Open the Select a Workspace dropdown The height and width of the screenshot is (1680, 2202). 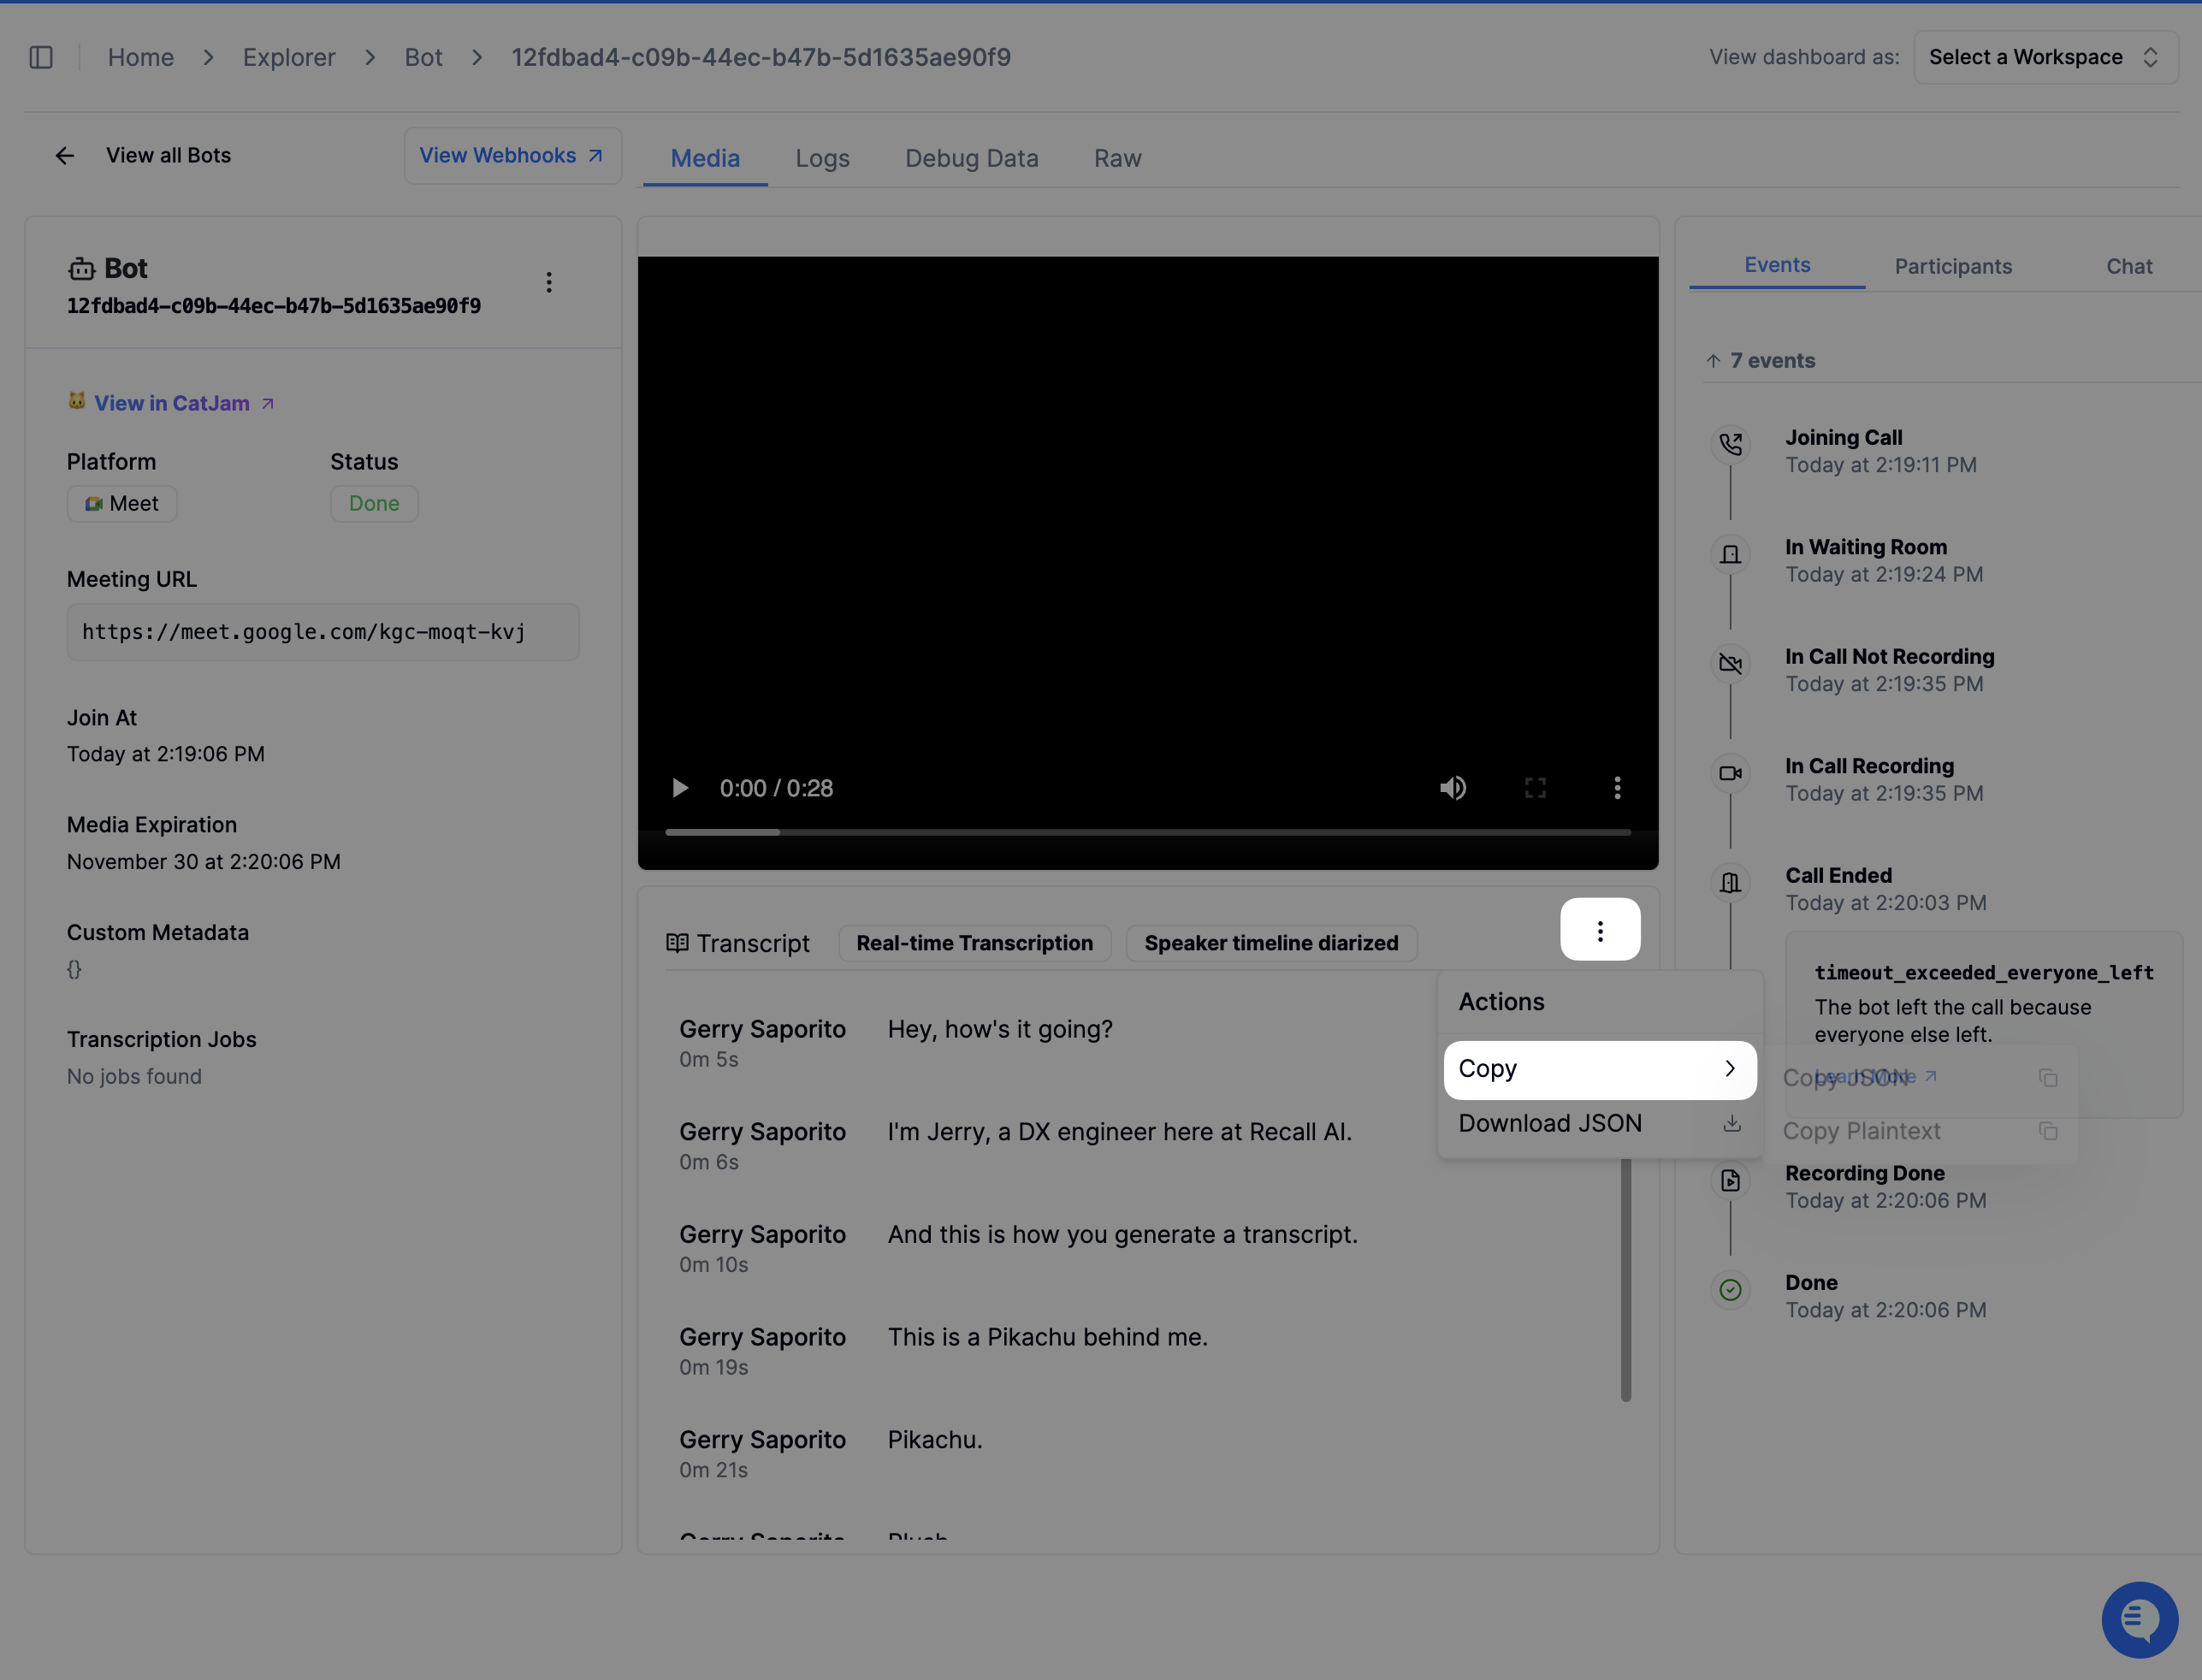2045,57
